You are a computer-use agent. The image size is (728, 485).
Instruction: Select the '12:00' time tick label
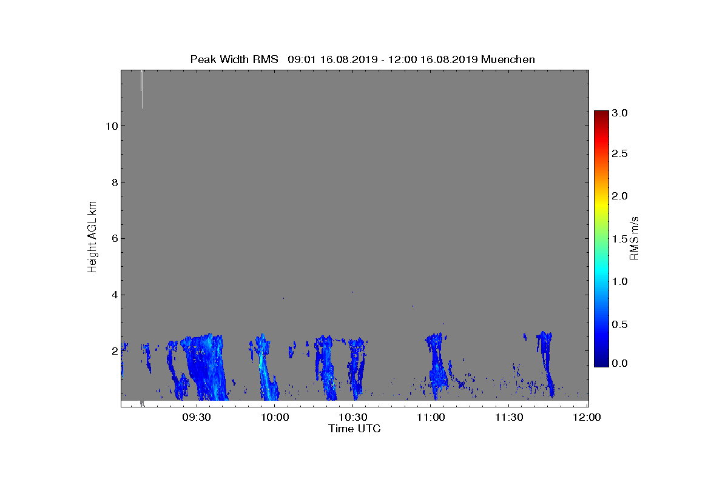coord(587,417)
